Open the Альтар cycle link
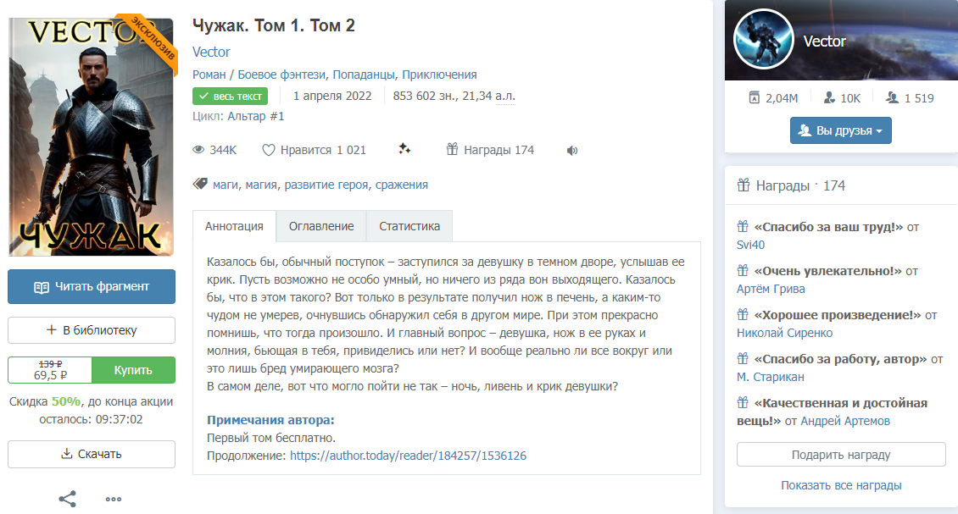 247,116
